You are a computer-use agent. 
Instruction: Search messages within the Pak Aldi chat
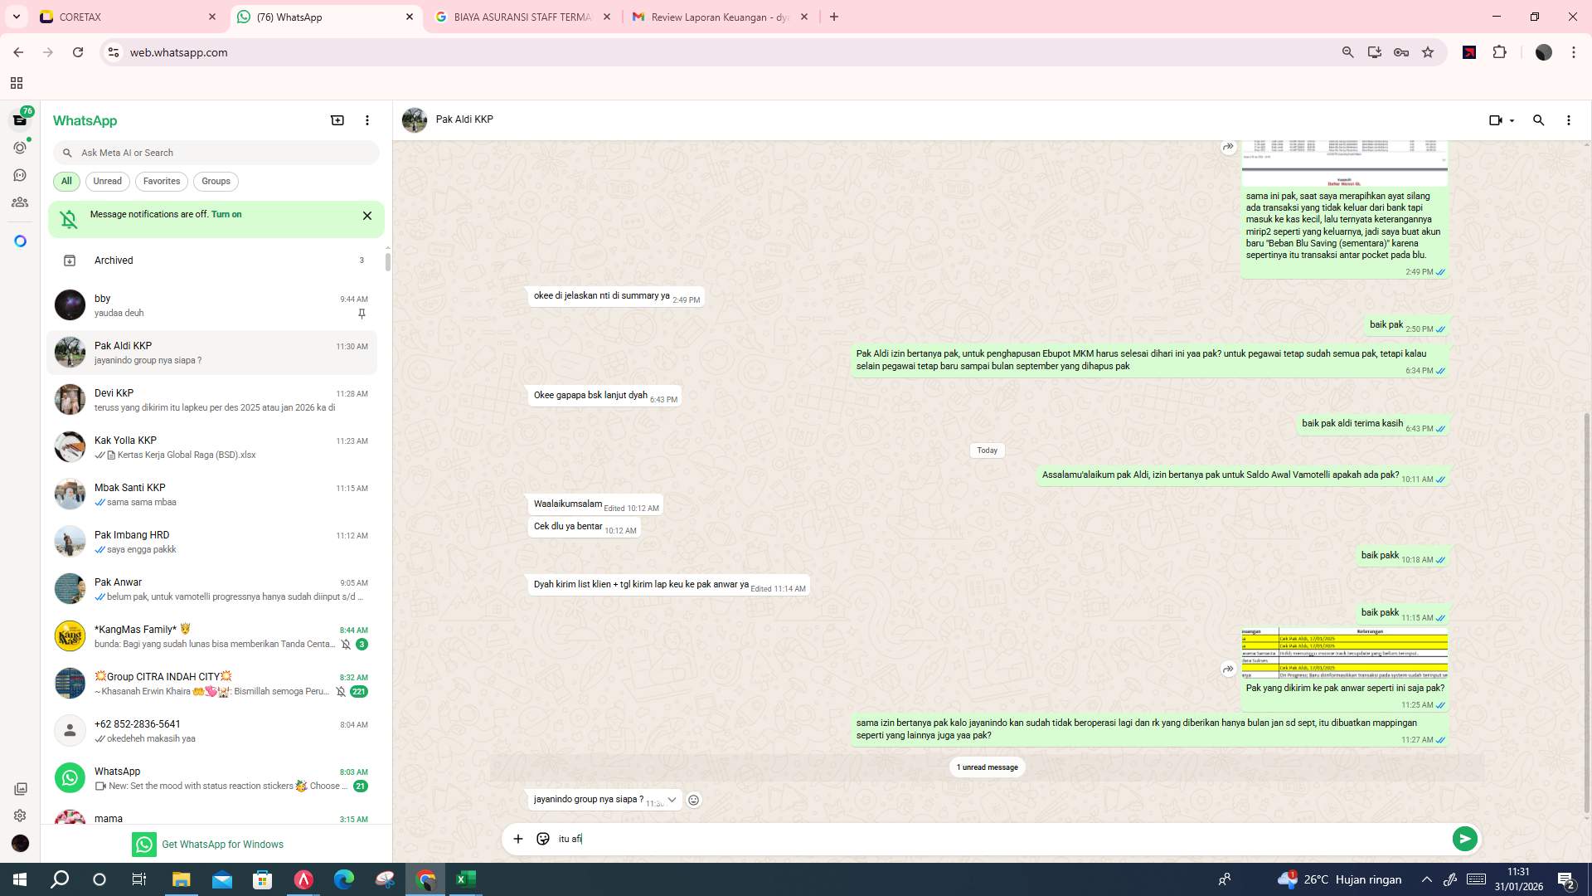1539,120
